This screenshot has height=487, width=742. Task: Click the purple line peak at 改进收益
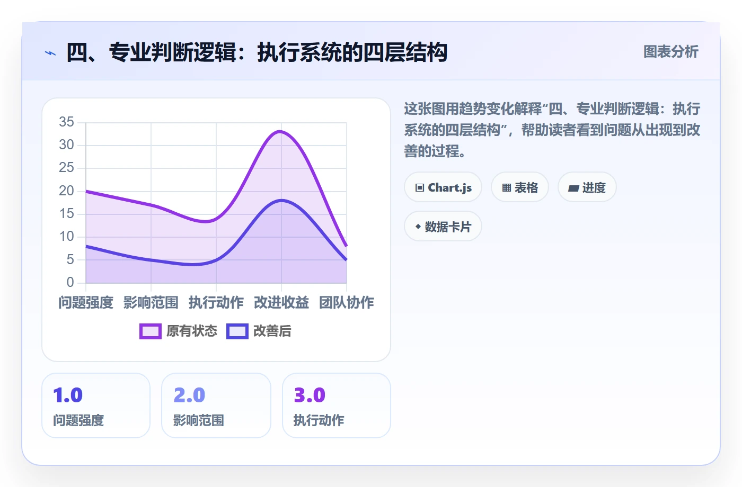click(280, 131)
